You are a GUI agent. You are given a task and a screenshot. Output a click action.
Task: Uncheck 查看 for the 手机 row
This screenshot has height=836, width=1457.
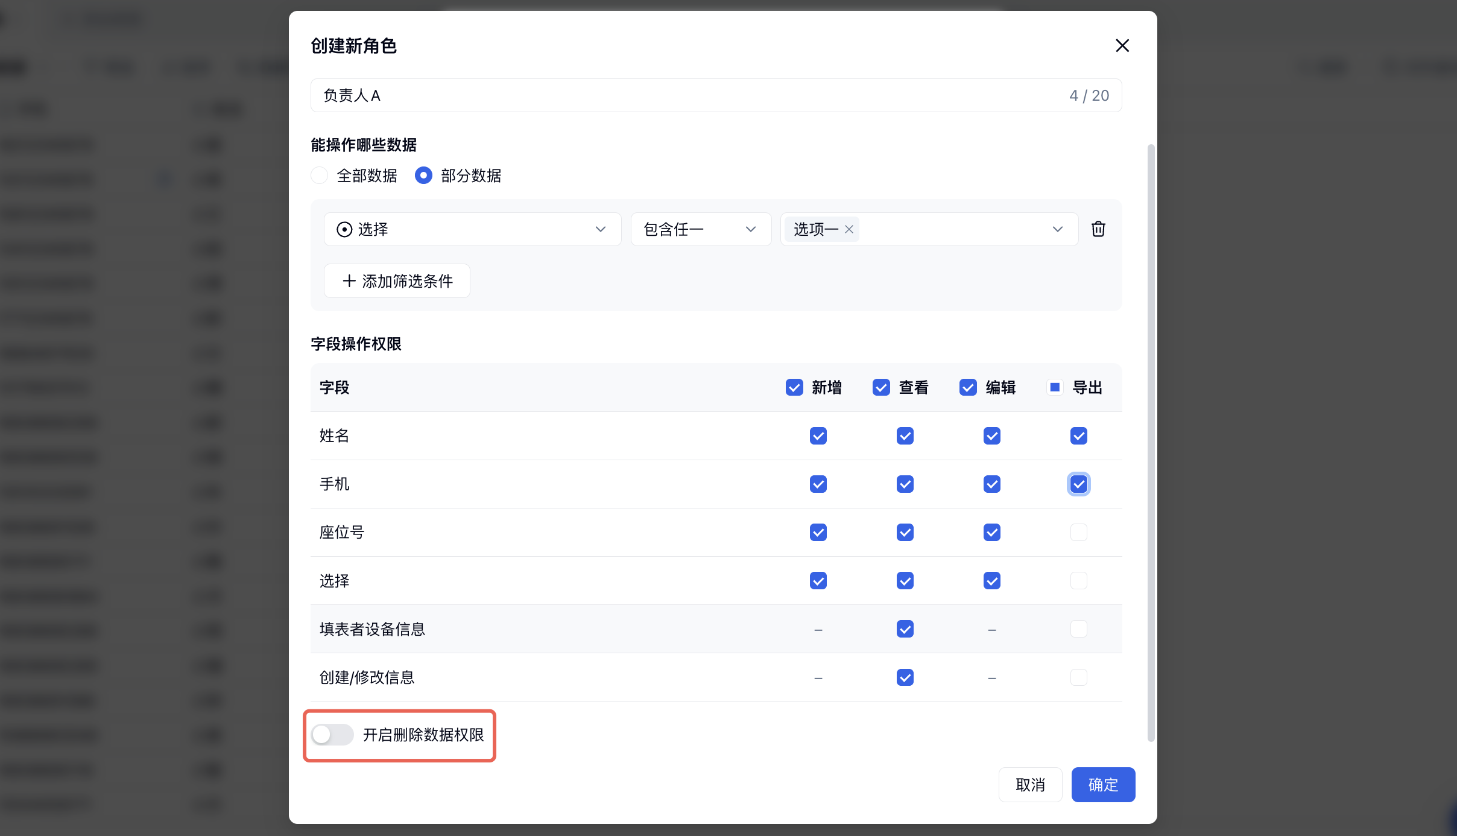click(x=905, y=484)
